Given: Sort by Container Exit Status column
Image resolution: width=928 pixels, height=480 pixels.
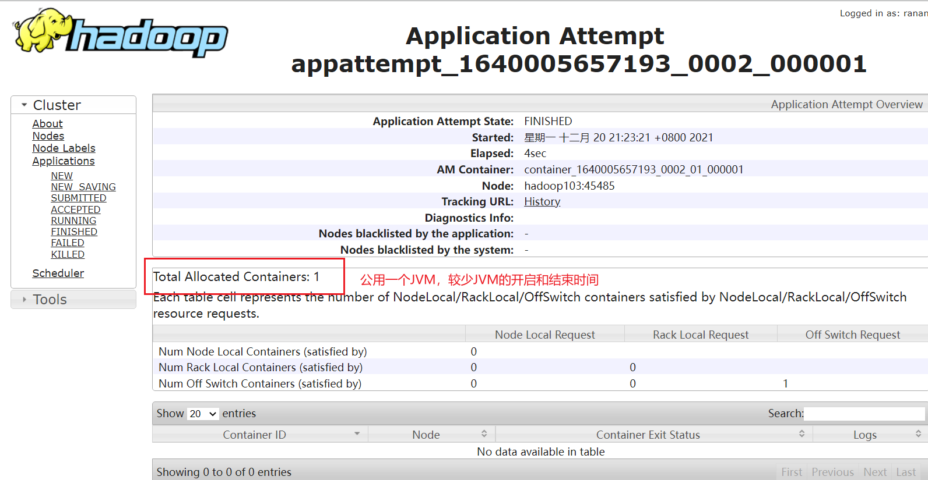Looking at the screenshot, I should [x=653, y=435].
